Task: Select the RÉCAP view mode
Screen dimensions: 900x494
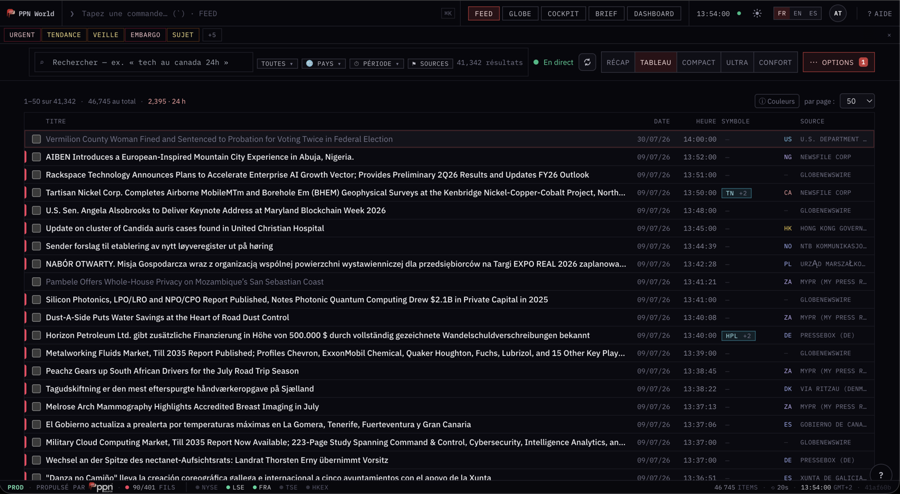Action: (x=618, y=62)
